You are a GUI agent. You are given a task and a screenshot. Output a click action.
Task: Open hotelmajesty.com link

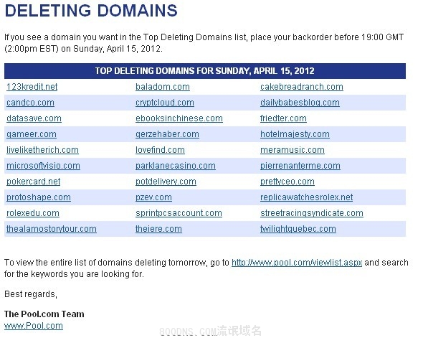(x=295, y=134)
